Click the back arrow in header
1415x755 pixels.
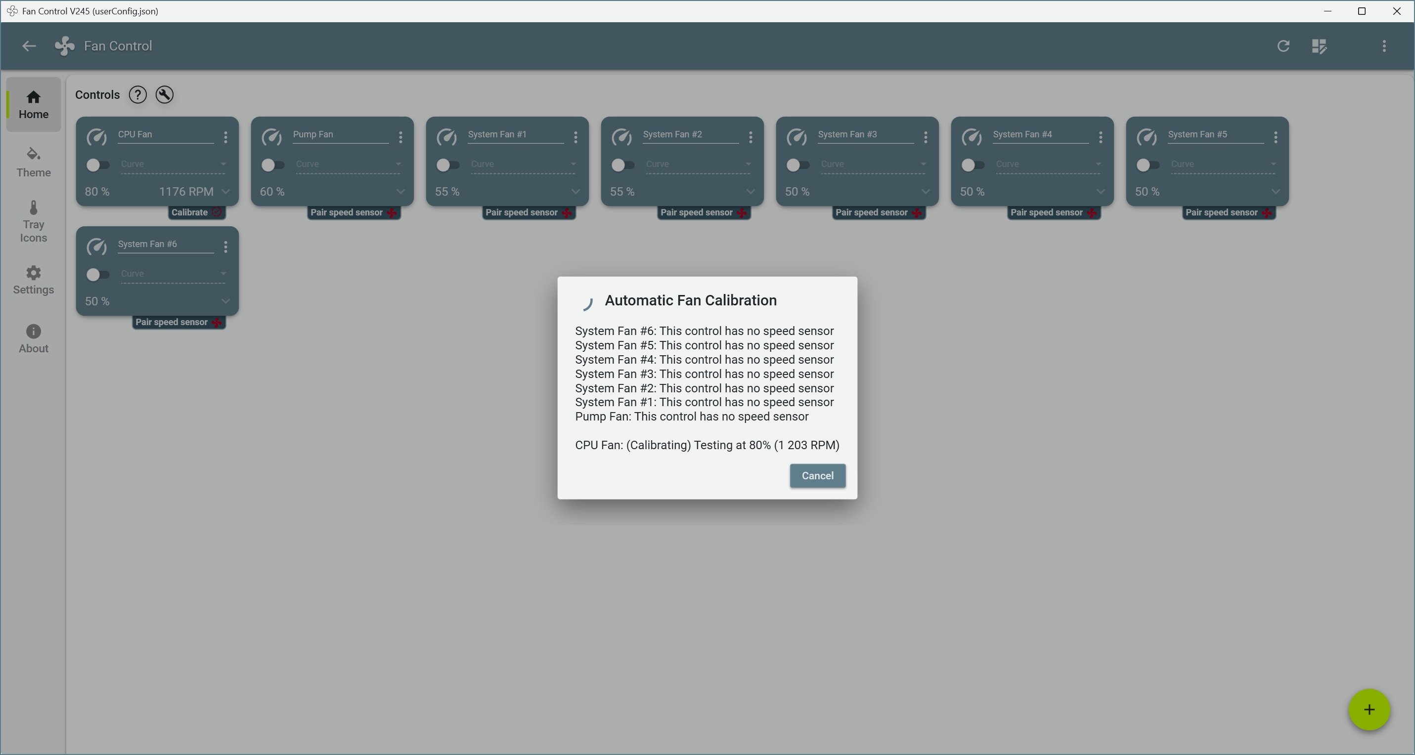coord(29,46)
